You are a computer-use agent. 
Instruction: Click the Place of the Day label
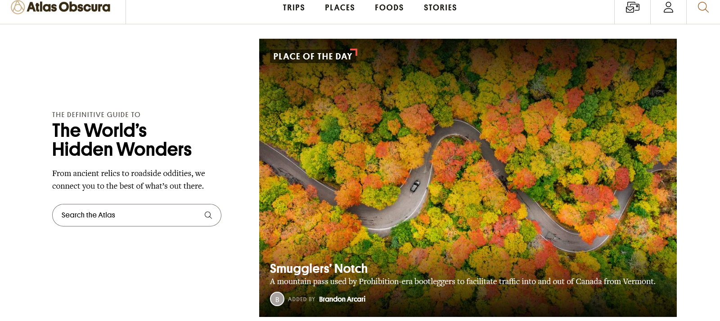(312, 56)
